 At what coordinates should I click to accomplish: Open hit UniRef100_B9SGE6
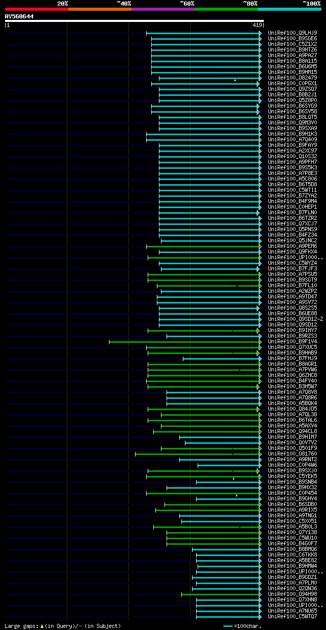[x=292, y=38]
